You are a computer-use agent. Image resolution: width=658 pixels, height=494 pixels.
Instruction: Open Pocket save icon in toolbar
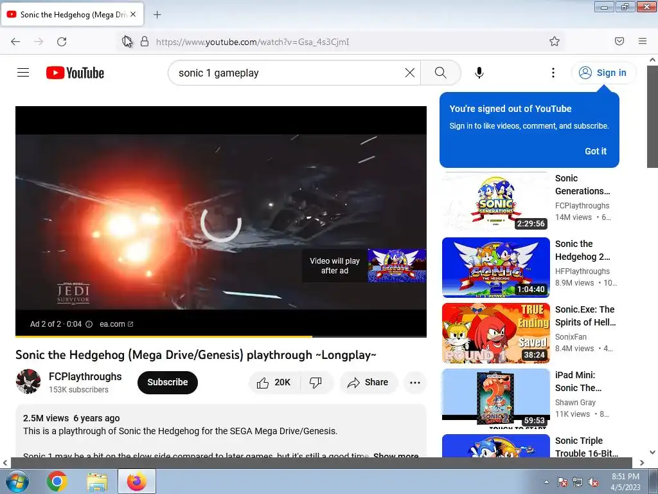(619, 41)
